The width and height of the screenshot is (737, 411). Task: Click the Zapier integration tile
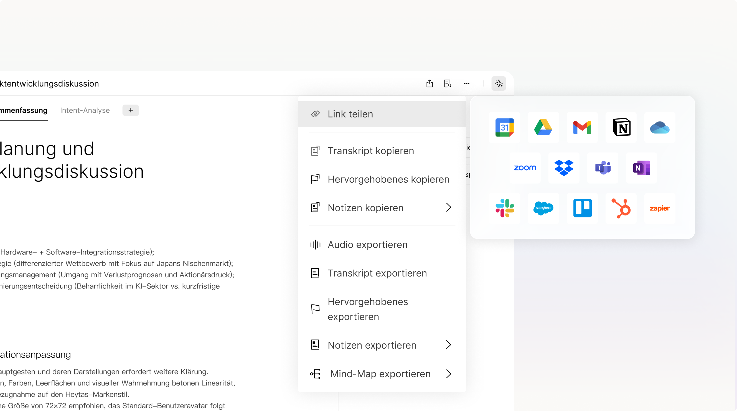pos(660,208)
